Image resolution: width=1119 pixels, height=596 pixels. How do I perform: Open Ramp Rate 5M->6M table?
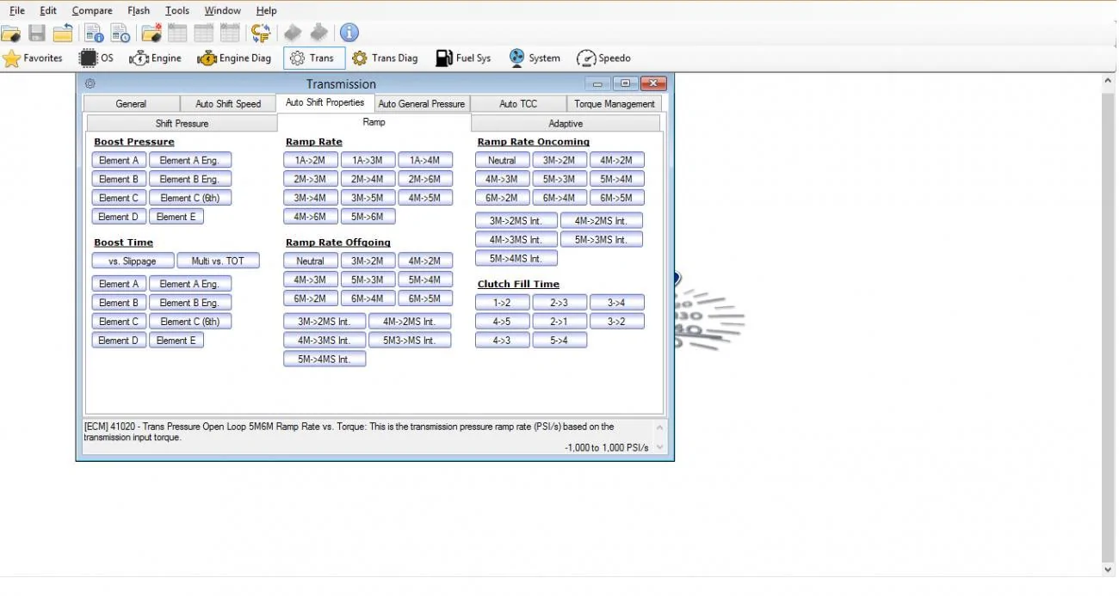tap(368, 217)
